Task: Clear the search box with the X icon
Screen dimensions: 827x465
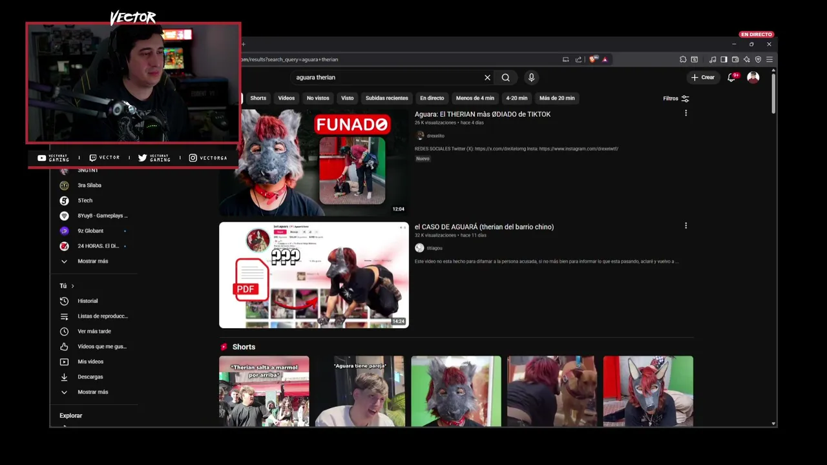Action: (x=488, y=77)
